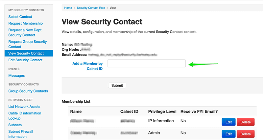263x140 pixels.
Task: Open the Select Context link
Action: click(20, 17)
